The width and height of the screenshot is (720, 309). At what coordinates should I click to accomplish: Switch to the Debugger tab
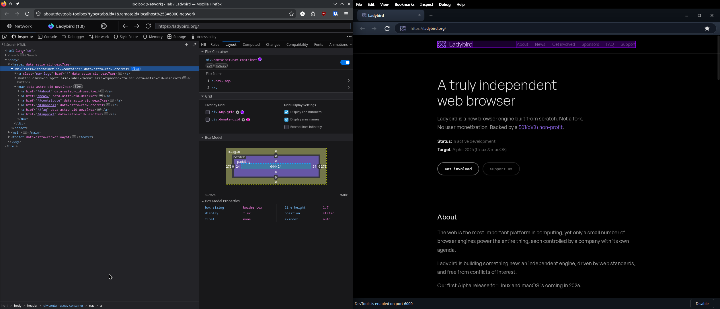pos(73,37)
